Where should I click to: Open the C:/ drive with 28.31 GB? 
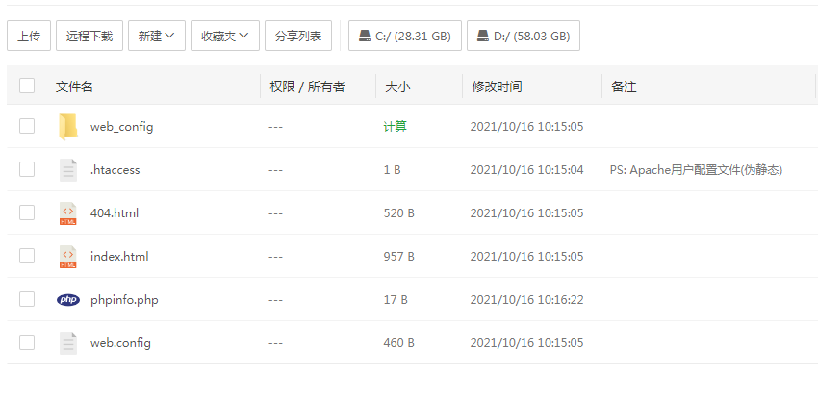tap(405, 36)
